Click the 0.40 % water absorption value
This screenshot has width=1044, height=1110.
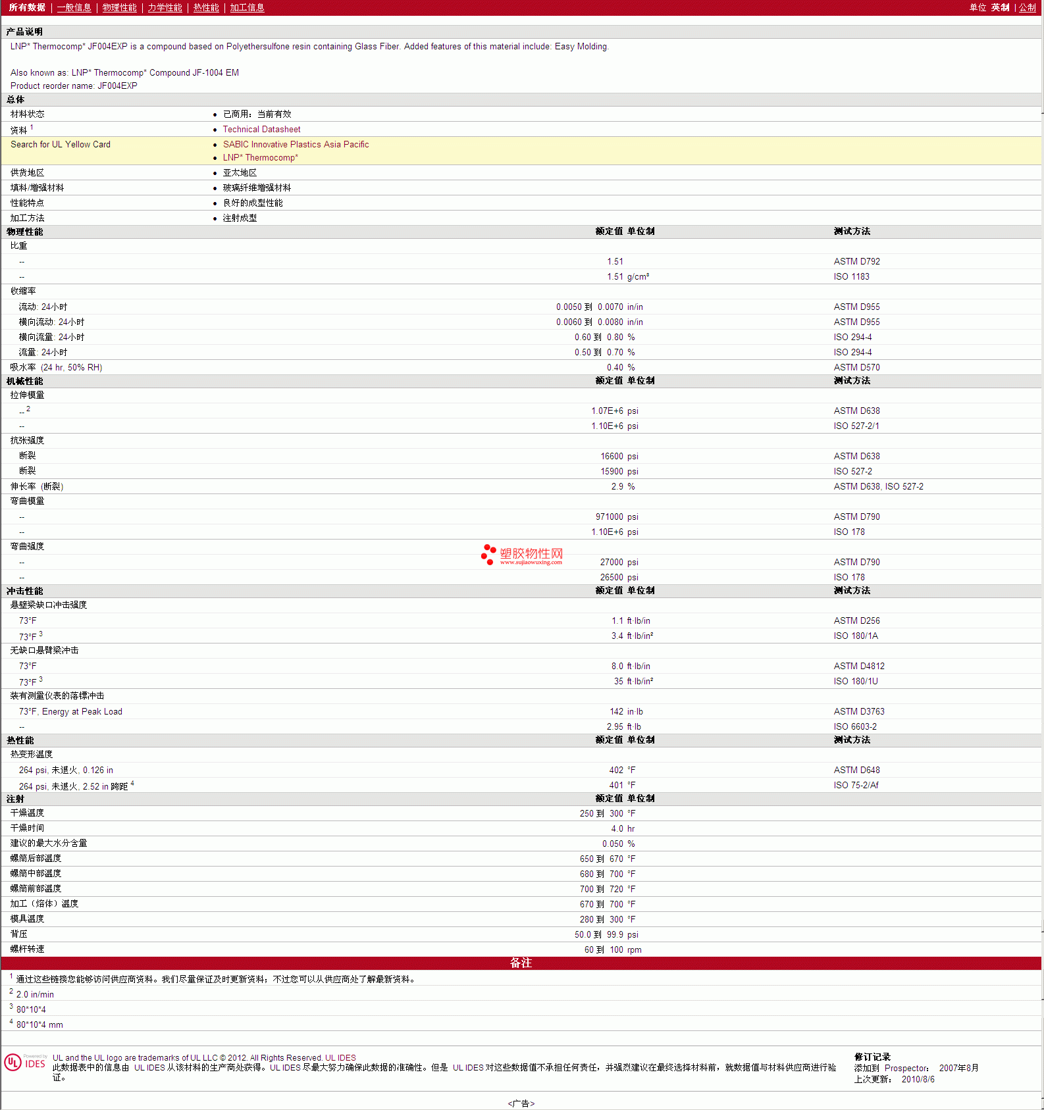pyautogui.click(x=621, y=368)
